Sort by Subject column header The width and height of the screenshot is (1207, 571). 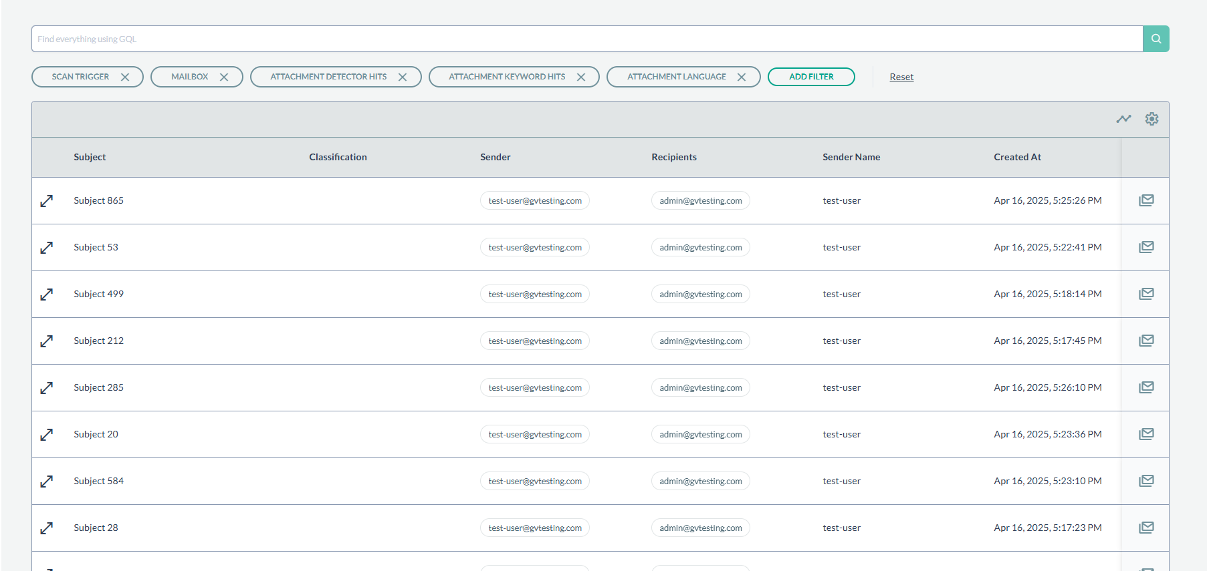[x=90, y=157]
